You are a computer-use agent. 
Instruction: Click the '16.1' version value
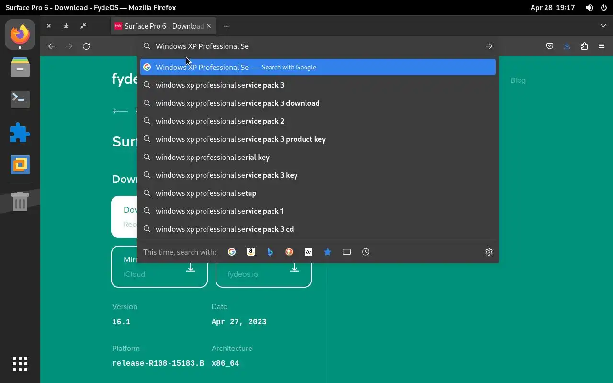click(x=121, y=322)
